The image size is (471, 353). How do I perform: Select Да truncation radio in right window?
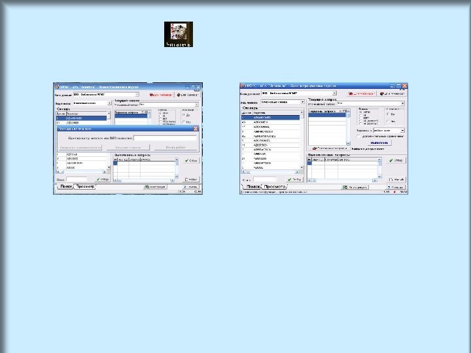[388, 114]
